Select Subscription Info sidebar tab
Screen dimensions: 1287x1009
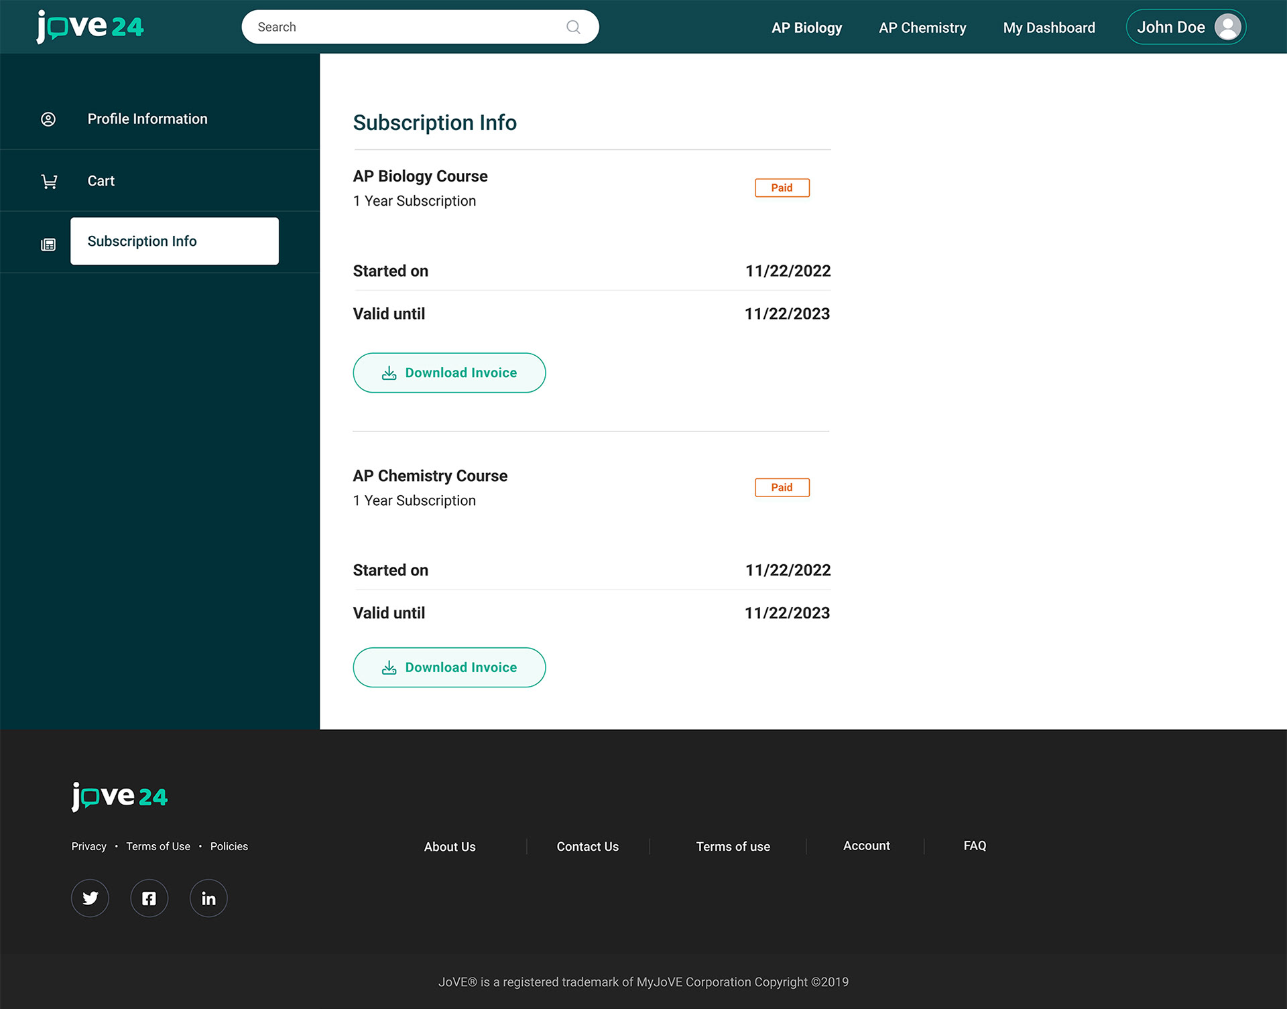[x=174, y=241]
